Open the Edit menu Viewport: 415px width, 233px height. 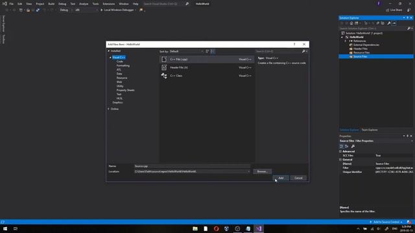click(x=20, y=4)
